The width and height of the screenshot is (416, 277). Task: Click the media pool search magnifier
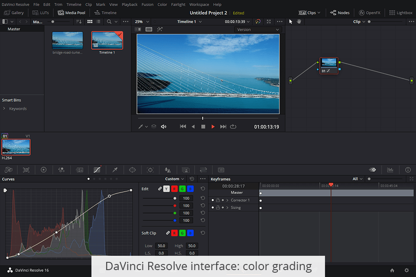pyautogui.click(x=109, y=22)
